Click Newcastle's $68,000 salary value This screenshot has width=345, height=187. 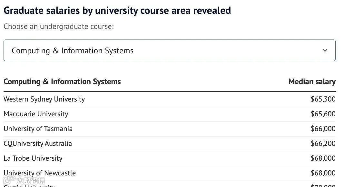pyautogui.click(x=323, y=173)
